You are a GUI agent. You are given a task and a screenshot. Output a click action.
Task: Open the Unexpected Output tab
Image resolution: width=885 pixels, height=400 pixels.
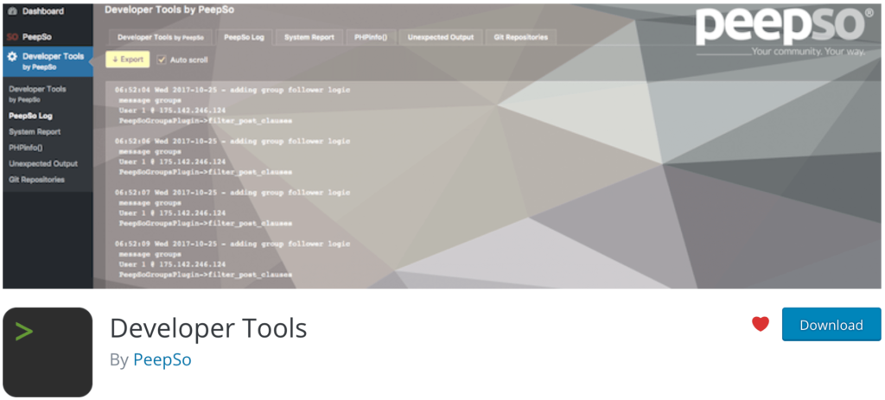(441, 37)
